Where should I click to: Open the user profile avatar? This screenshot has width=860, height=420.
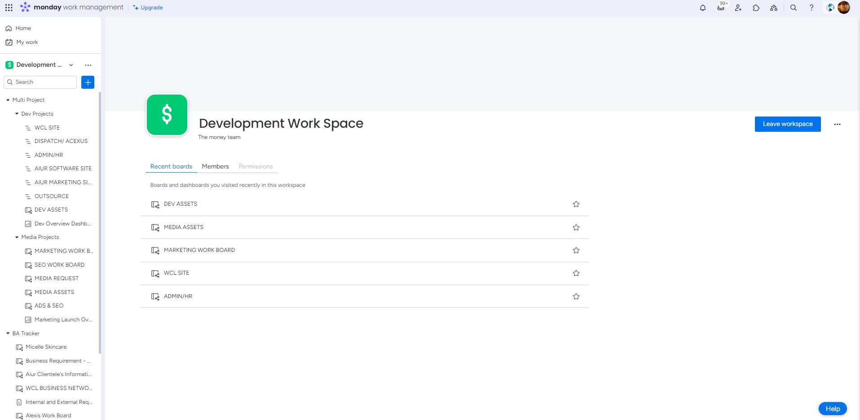tap(844, 7)
